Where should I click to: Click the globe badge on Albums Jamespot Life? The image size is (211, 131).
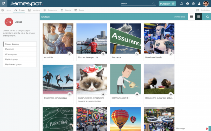click(103, 54)
